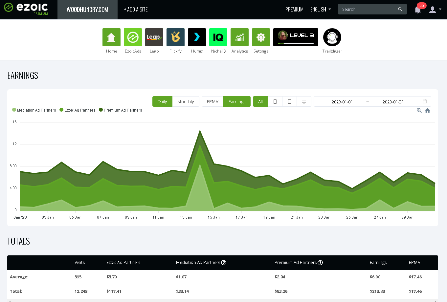This screenshot has width=447, height=302.
Task: Click the chart zoom magnifier icon
Action: pyautogui.click(x=419, y=111)
